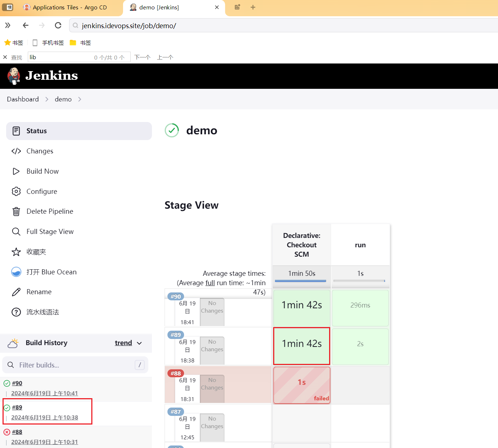
Task: Click the #90 badge in Stage View
Action: pyautogui.click(x=176, y=296)
